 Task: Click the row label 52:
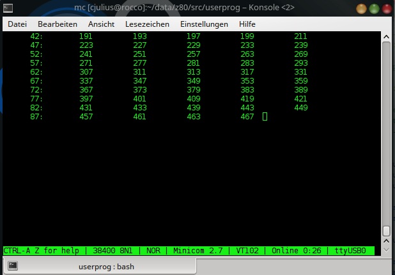(36, 54)
